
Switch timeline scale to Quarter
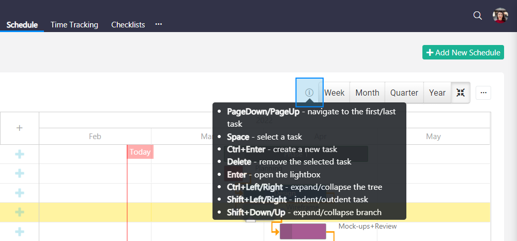(x=404, y=93)
